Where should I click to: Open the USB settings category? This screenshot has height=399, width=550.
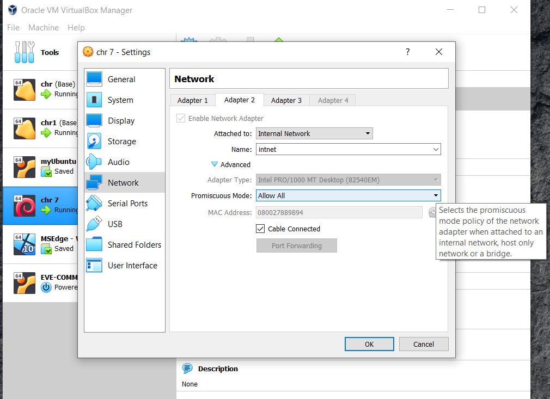125,224
